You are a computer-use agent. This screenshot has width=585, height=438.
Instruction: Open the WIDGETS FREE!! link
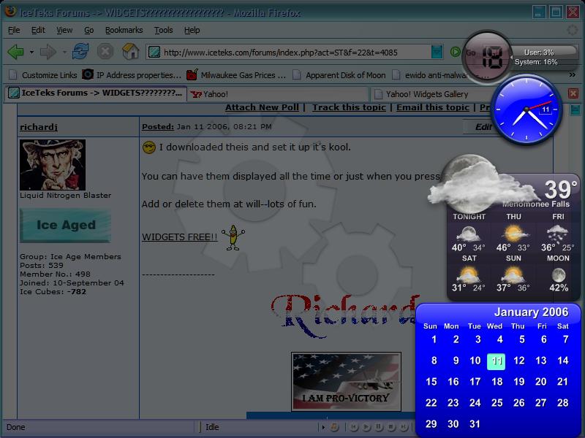click(179, 237)
